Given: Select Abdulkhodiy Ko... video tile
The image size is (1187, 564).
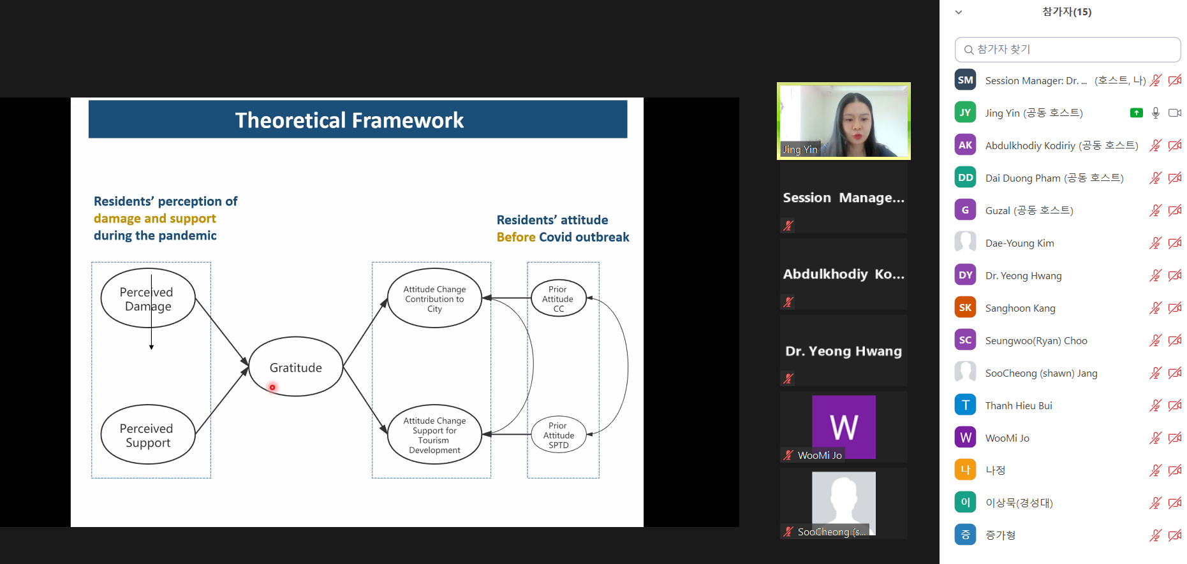Looking at the screenshot, I should [844, 274].
